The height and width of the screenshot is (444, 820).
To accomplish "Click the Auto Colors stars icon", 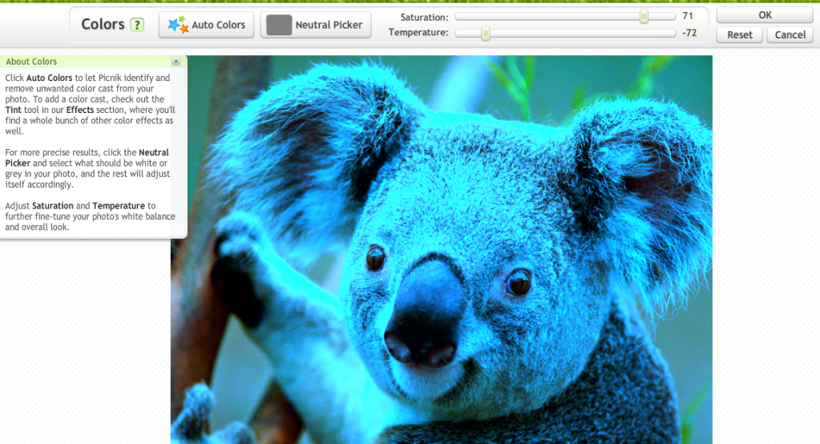I will pyautogui.click(x=177, y=25).
